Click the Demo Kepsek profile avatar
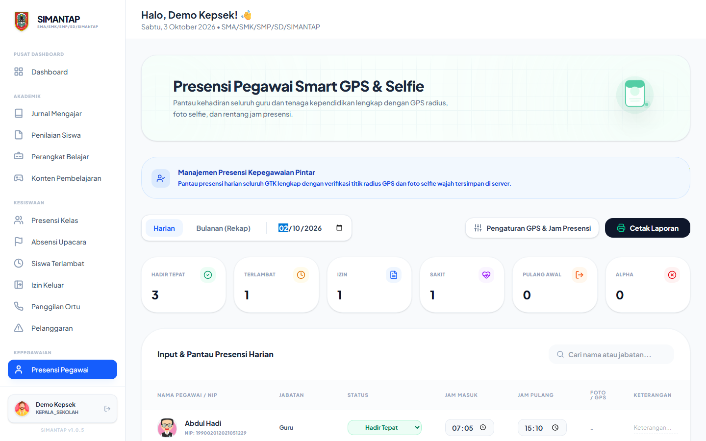 22,409
